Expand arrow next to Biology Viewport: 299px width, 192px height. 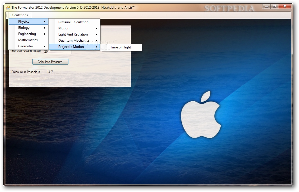click(x=45, y=28)
